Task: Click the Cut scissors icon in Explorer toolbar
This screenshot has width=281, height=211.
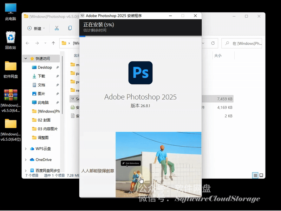Action: pos(57,28)
